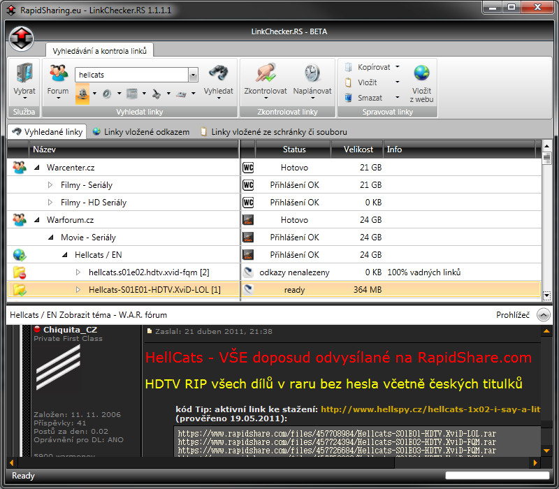Click the progress bar in the status bar
The width and height of the screenshot is (559, 489).
tap(498, 476)
